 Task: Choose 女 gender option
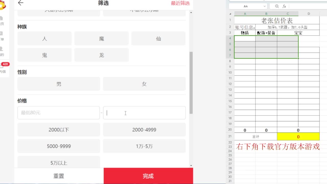click(144, 84)
